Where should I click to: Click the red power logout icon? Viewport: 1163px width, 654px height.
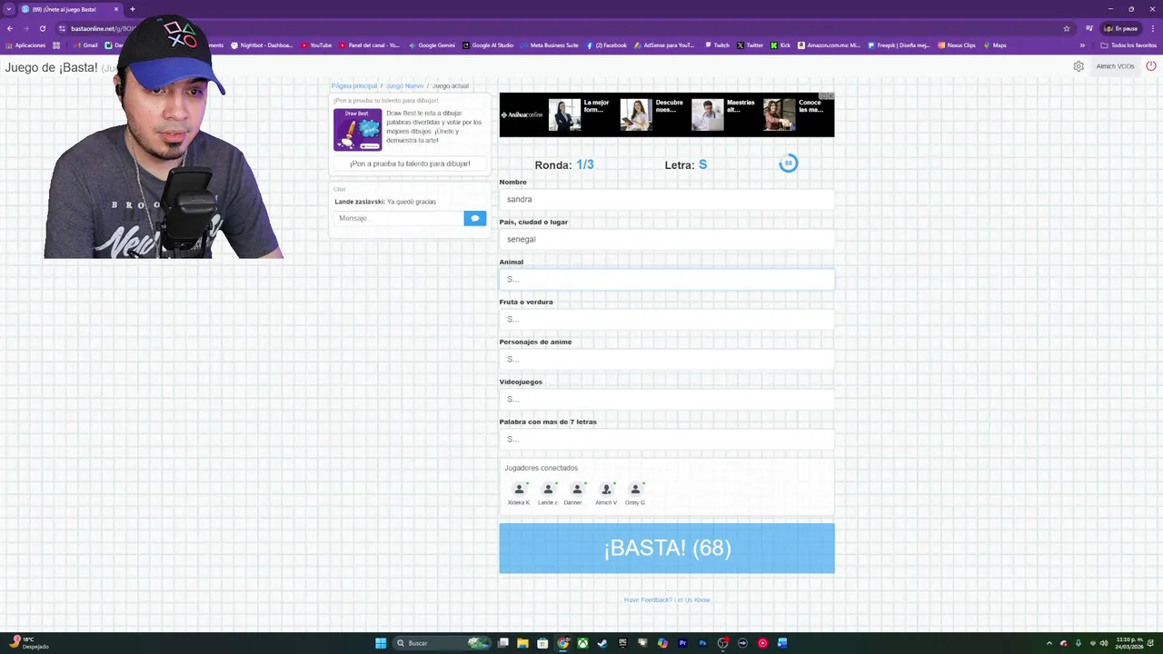(x=1150, y=66)
